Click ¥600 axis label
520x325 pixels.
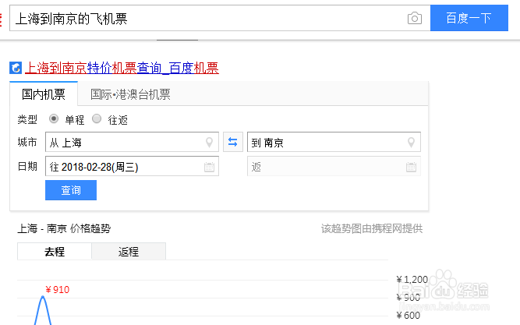(409, 316)
